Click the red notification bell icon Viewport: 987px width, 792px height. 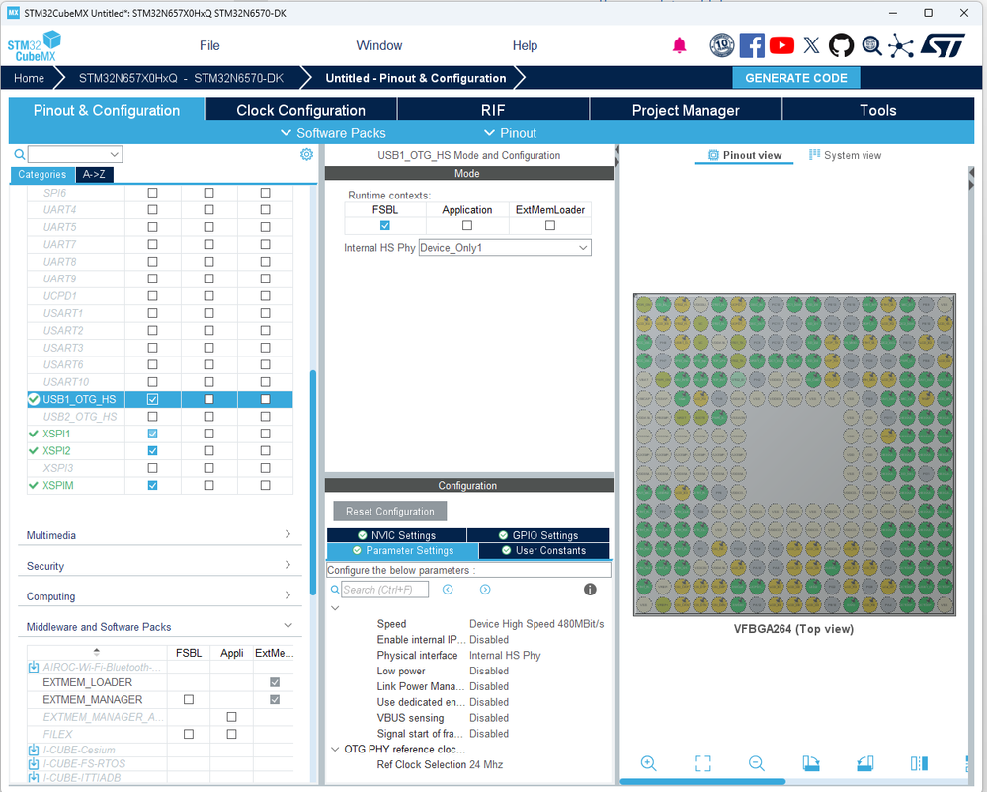point(679,45)
